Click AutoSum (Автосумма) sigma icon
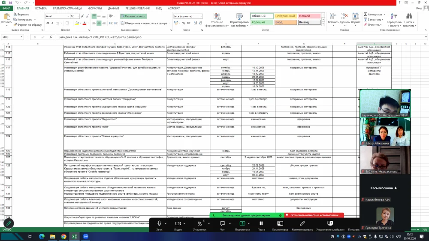Viewport: 429px width, 241px height. [x=366, y=14]
